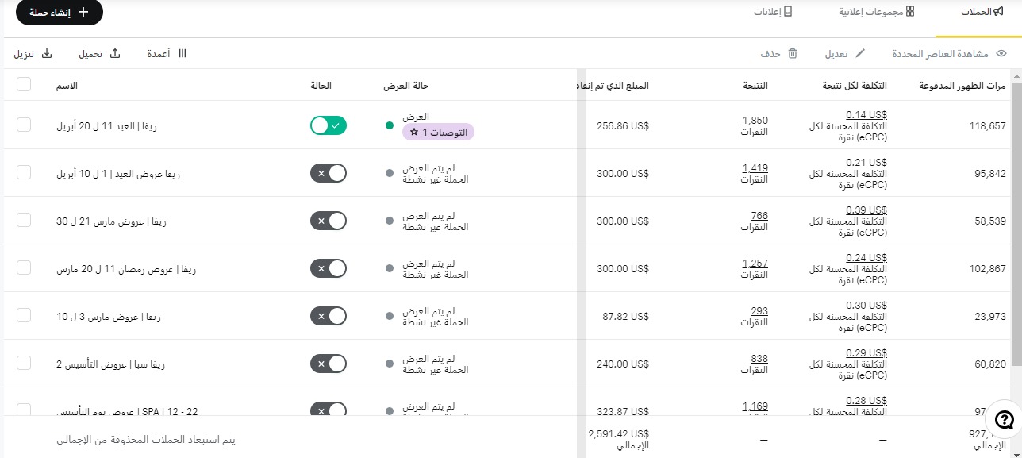Click the recommendations (التوصيات 1) badge
1022x458 pixels.
click(438, 132)
